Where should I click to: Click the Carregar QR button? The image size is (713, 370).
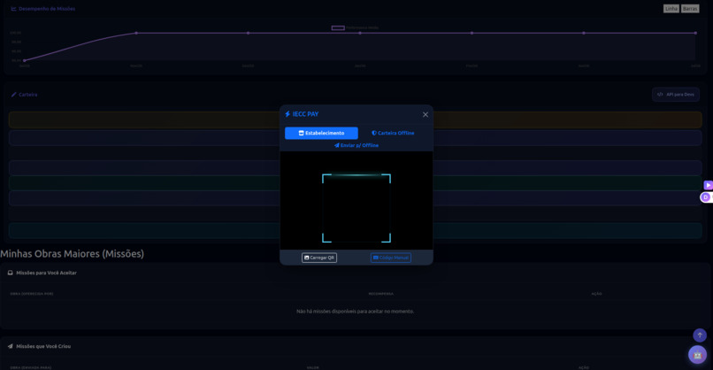[x=319, y=258]
